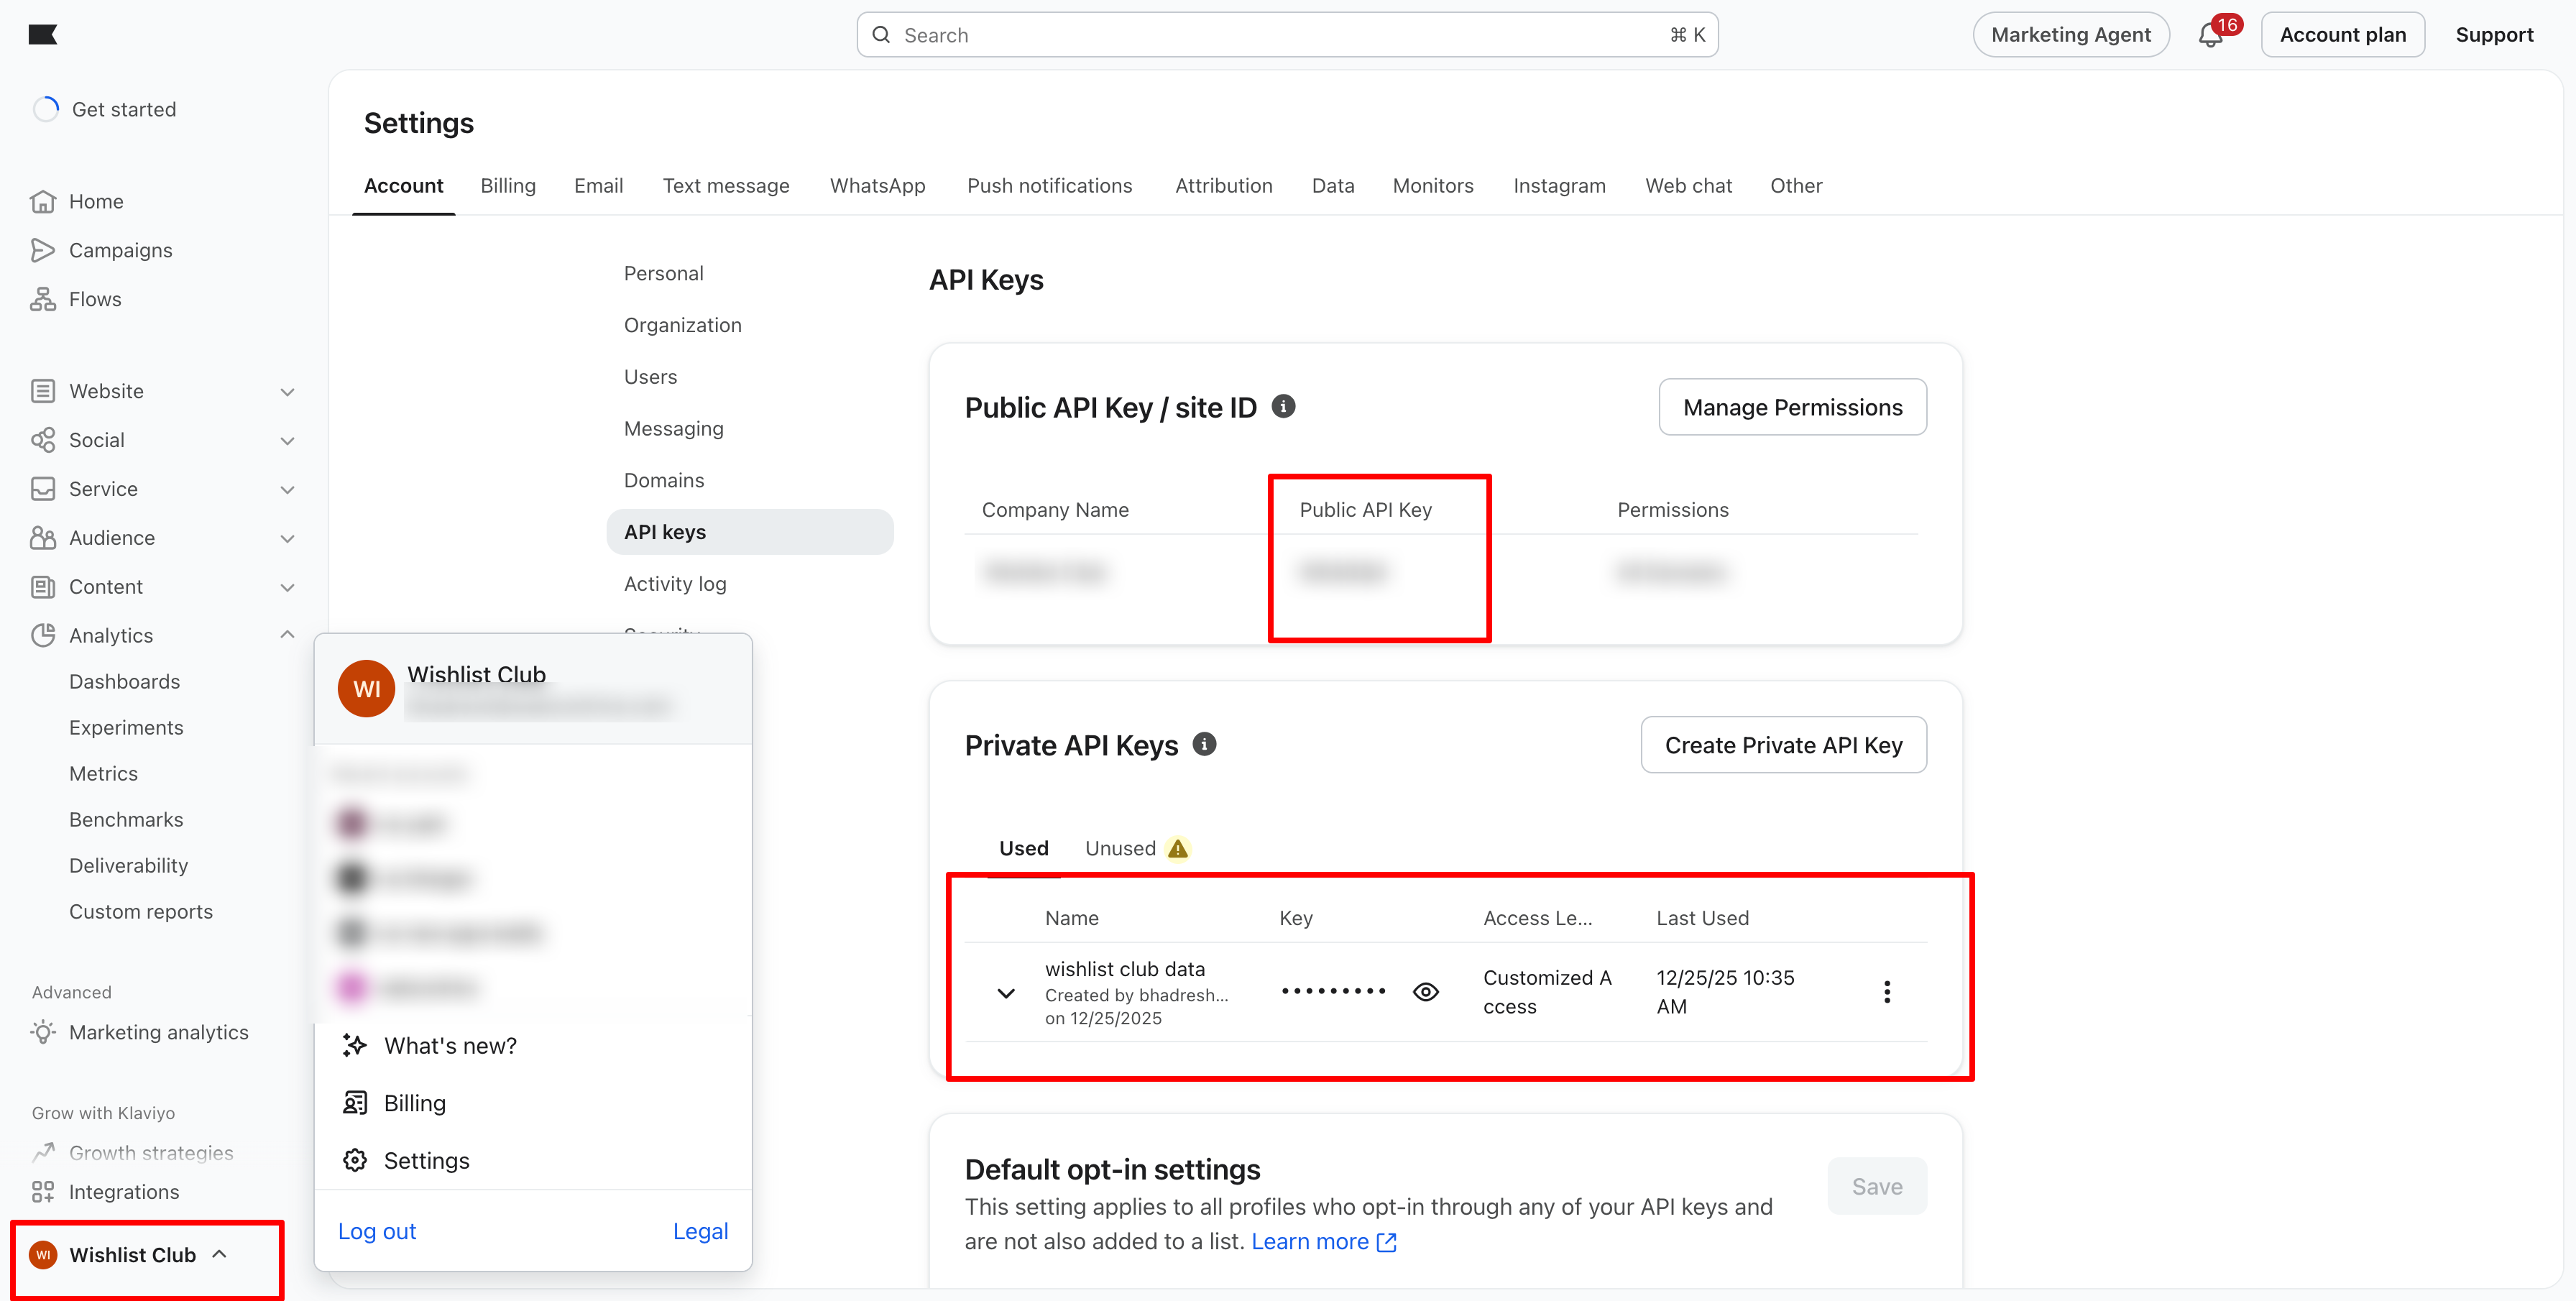Open the Legal link

pos(700,1232)
